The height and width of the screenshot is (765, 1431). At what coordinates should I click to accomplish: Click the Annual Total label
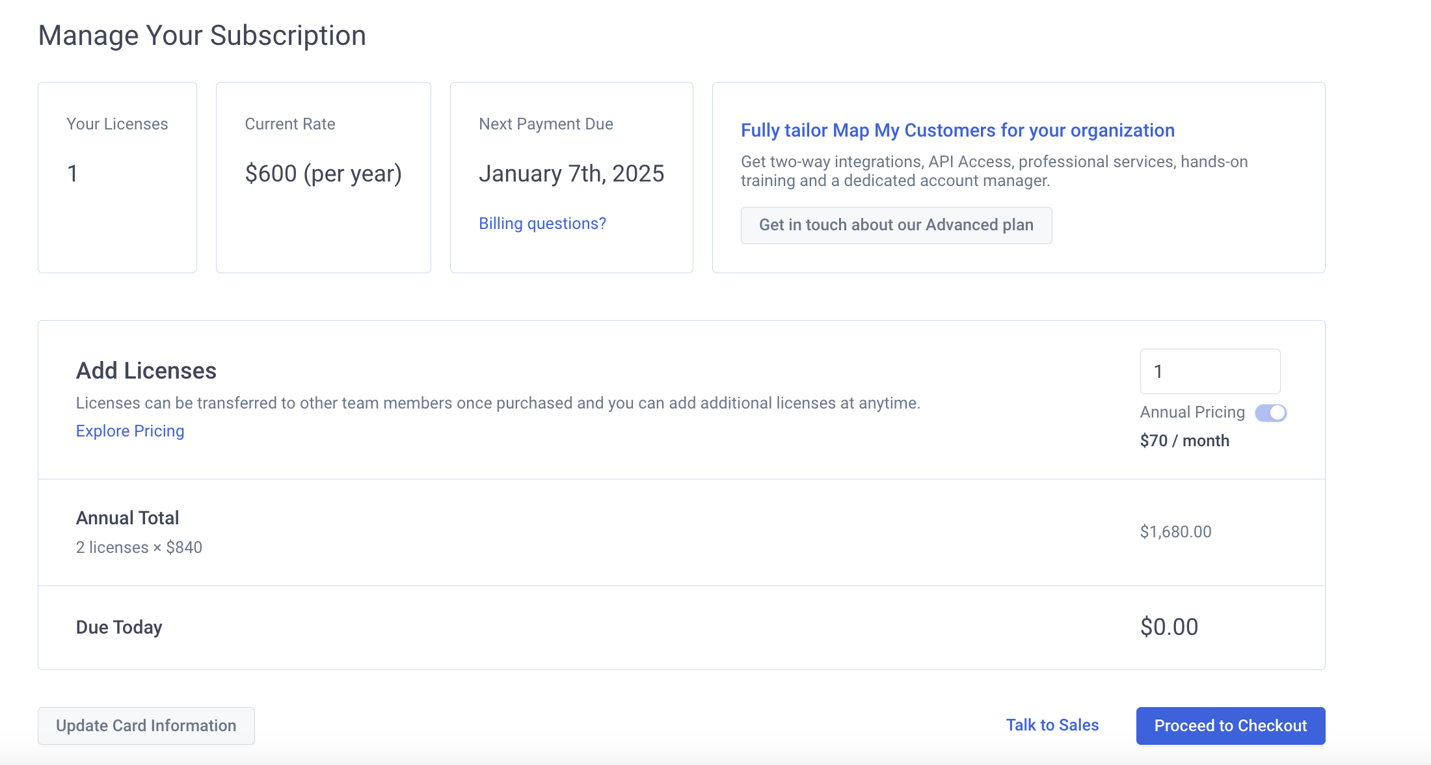coord(127,518)
